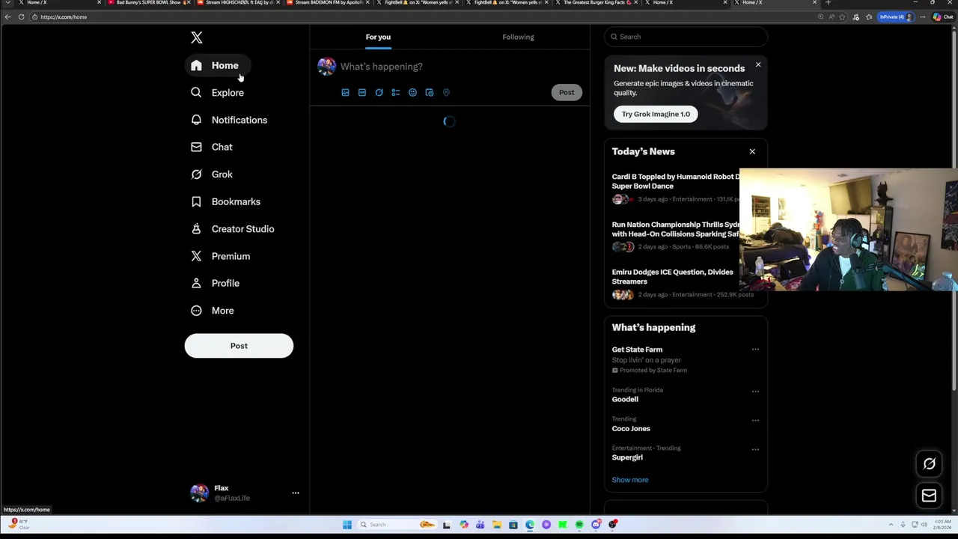Switch to Stream HIGHSCHOOL browser tab

[239, 3]
